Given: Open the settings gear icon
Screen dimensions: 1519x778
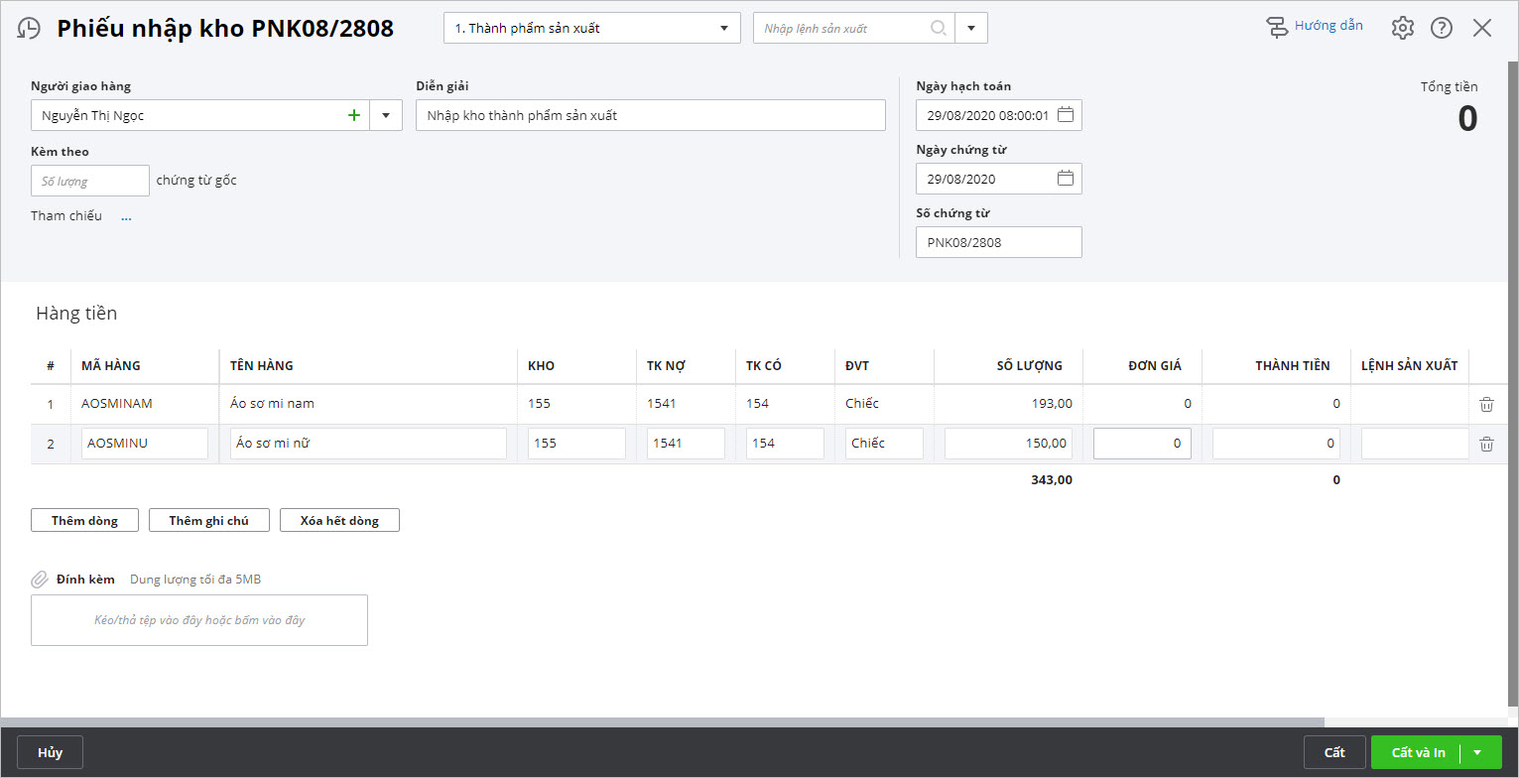Looking at the screenshot, I should click(x=1402, y=28).
